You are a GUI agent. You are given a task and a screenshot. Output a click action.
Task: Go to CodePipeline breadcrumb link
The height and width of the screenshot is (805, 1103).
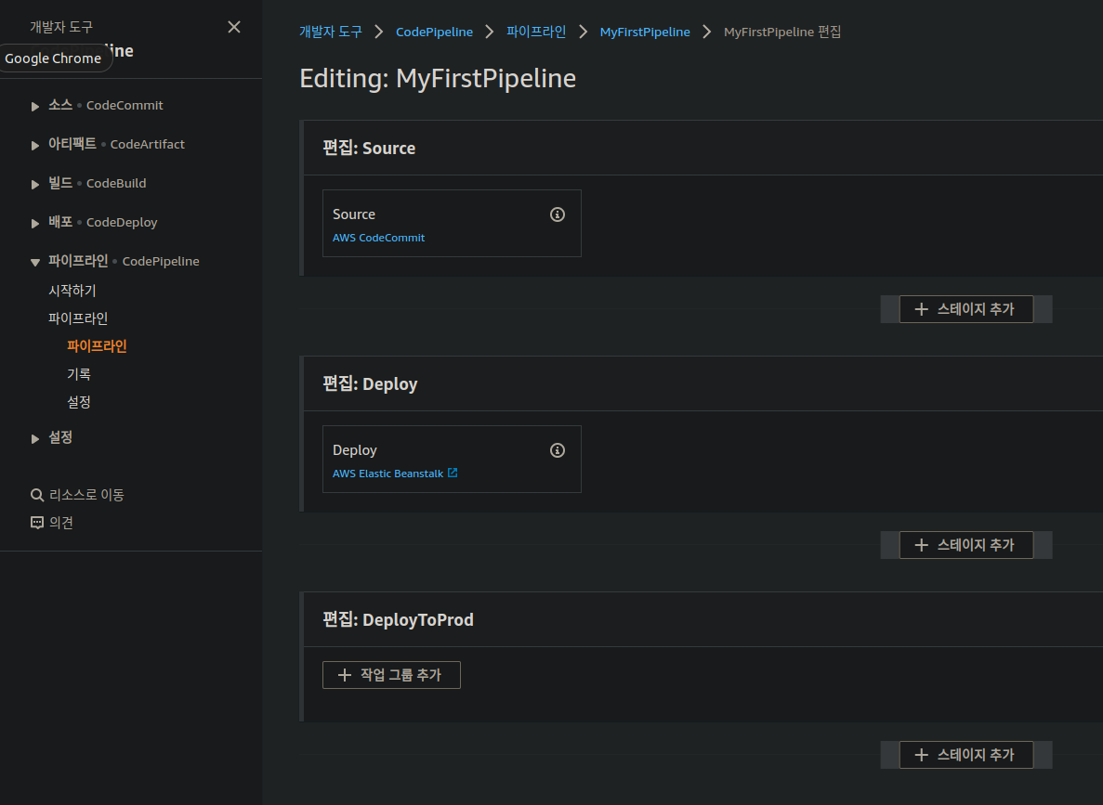coord(434,32)
